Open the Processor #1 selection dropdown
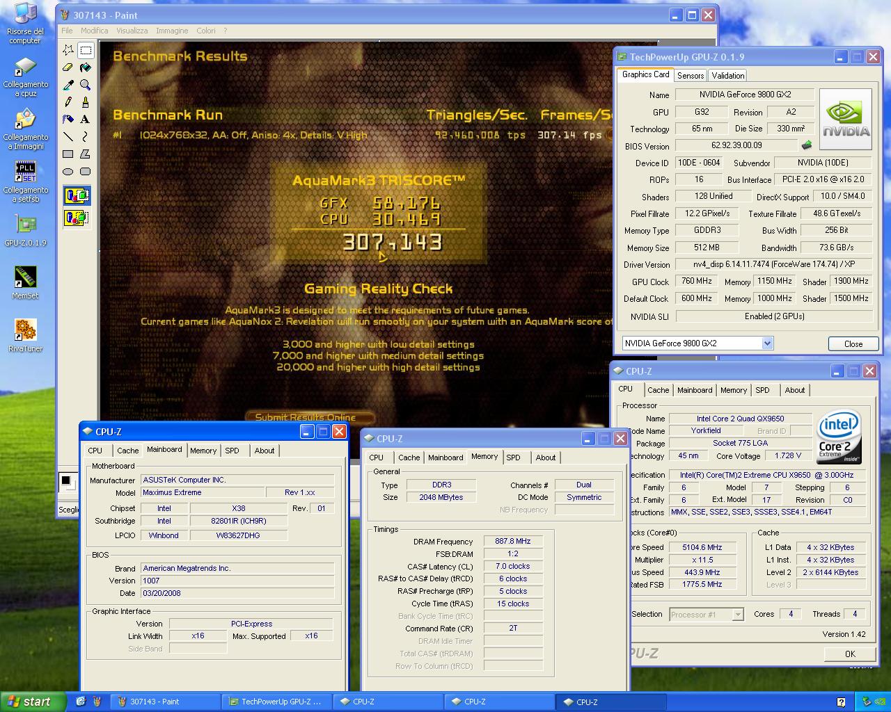The height and width of the screenshot is (712, 891). (x=738, y=615)
